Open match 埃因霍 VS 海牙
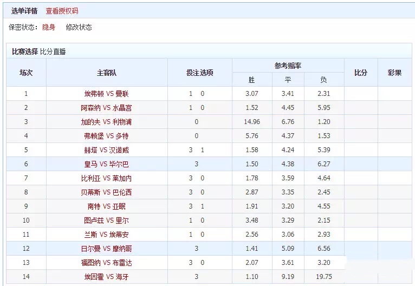Screen dimensions: 415x286 [x=106, y=276]
